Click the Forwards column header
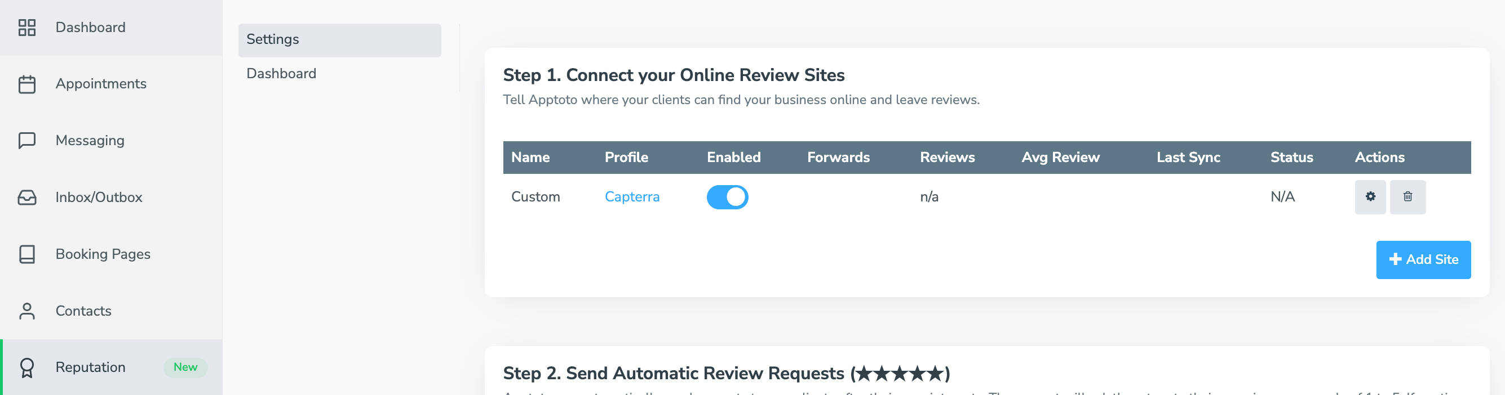 tap(838, 158)
